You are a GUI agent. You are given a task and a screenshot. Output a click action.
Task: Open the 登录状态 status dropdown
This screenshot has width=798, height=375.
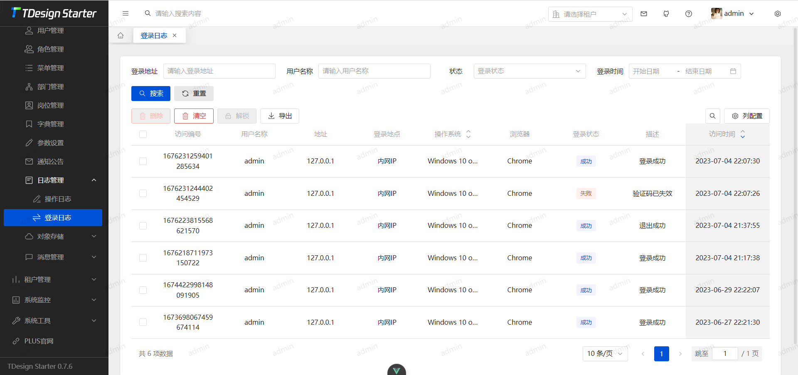tap(530, 71)
